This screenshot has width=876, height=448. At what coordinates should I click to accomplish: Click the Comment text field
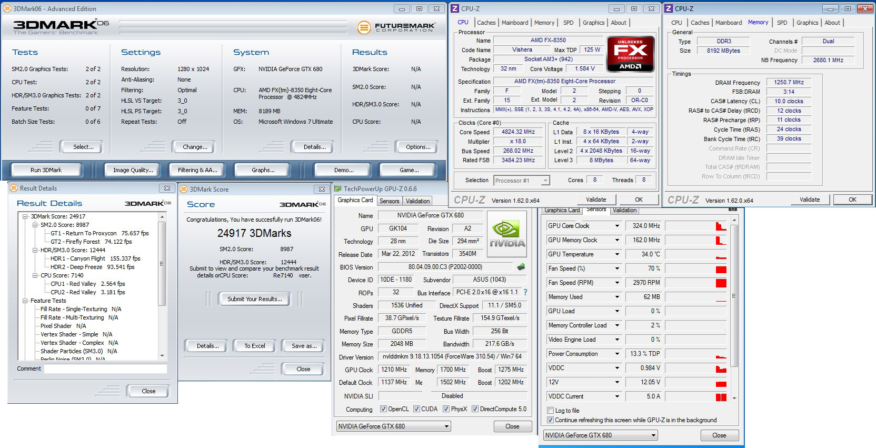tap(105, 369)
